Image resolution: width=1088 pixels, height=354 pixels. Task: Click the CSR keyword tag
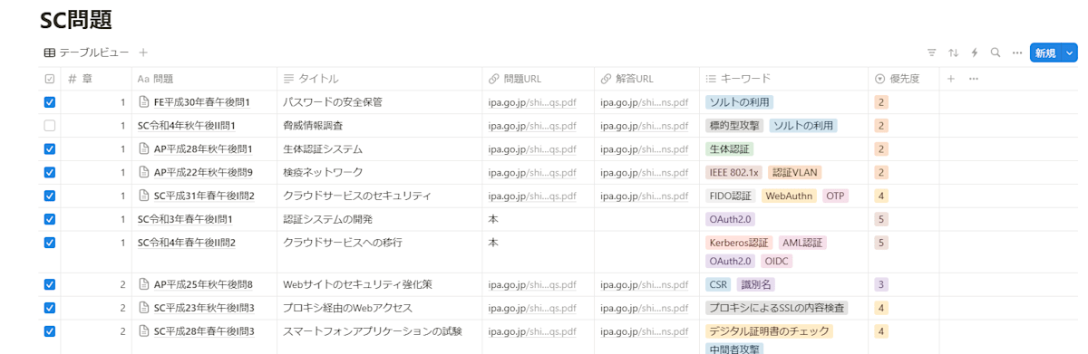point(718,284)
